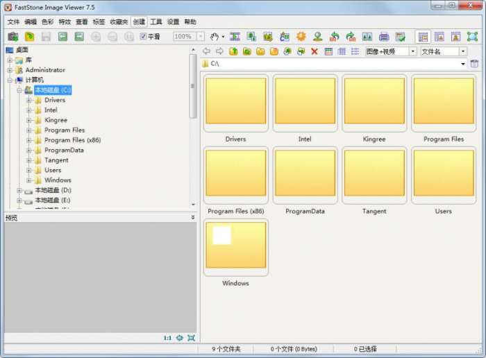Toggle the 平滑 smooth checkbox

coord(143,36)
